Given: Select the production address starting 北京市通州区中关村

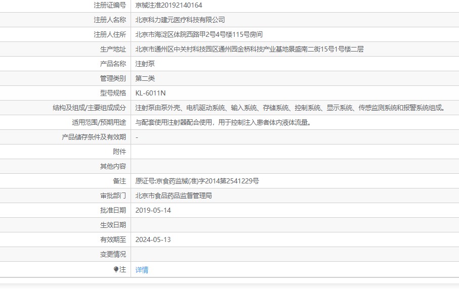Looking at the screenshot, I should pos(249,49).
